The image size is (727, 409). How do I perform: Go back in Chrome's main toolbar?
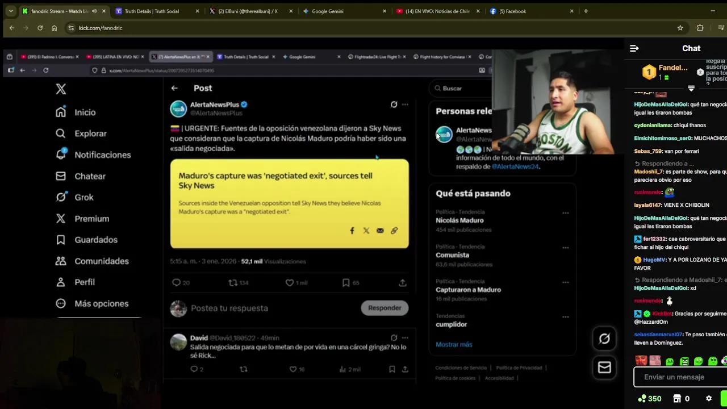(12, 28)
